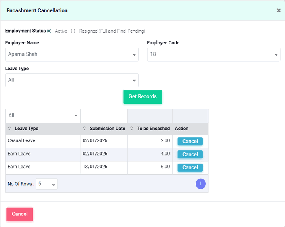Sort by Leave Type column icon
This screenshot has height=227, width=285.
click(x=9, y=129)
